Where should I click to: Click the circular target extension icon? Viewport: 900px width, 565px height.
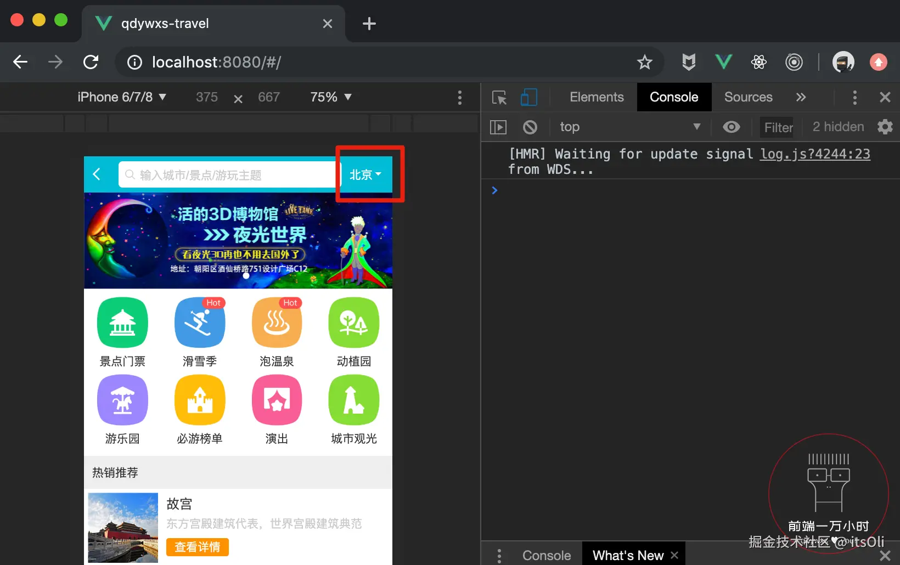(x=794, y=62)
